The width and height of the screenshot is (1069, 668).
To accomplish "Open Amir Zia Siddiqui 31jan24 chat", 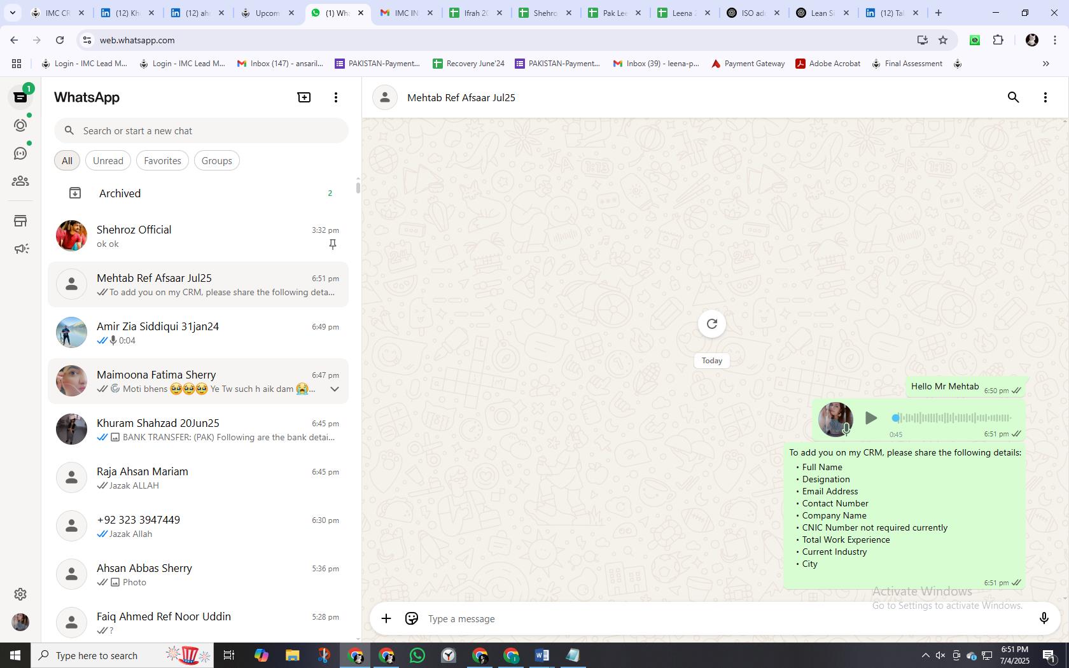I will click(198, 333).
